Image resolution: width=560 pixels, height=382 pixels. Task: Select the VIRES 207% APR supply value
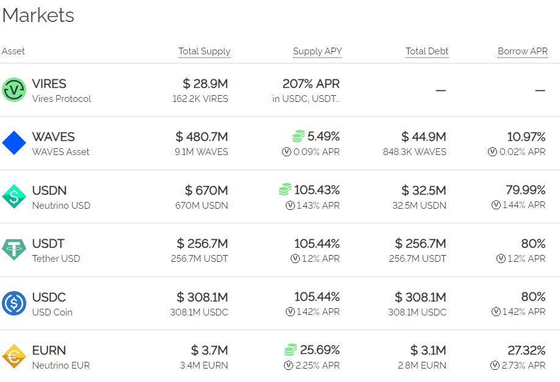click(311, 84)
